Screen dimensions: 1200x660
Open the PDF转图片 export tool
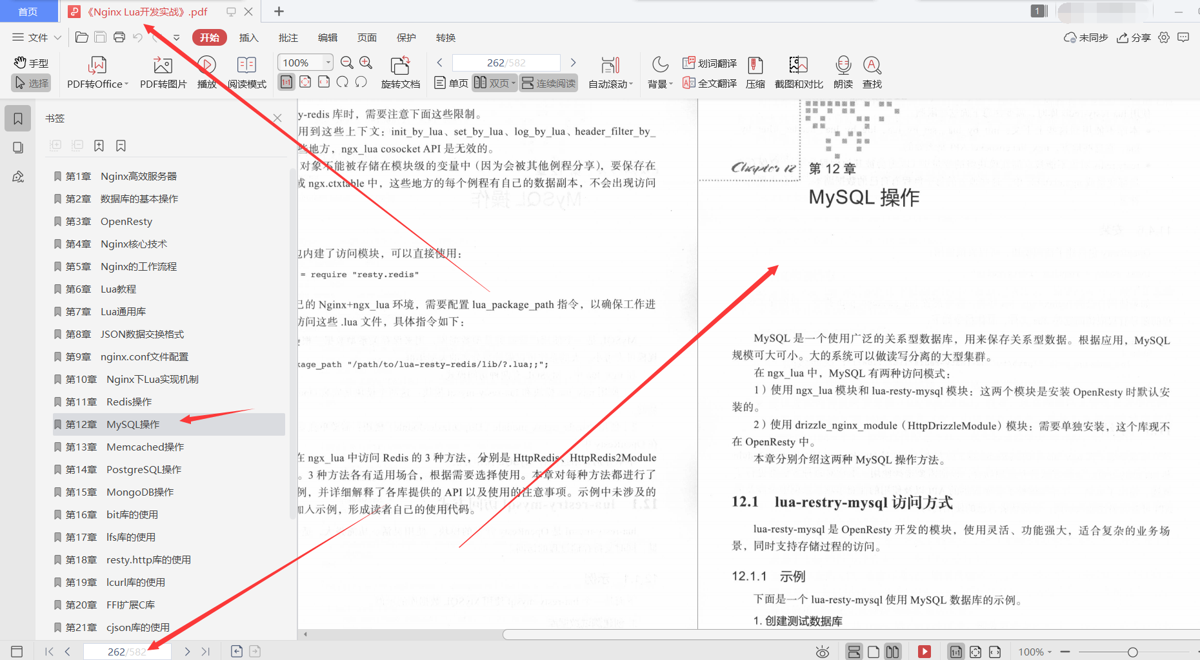[x=162, y=72]
